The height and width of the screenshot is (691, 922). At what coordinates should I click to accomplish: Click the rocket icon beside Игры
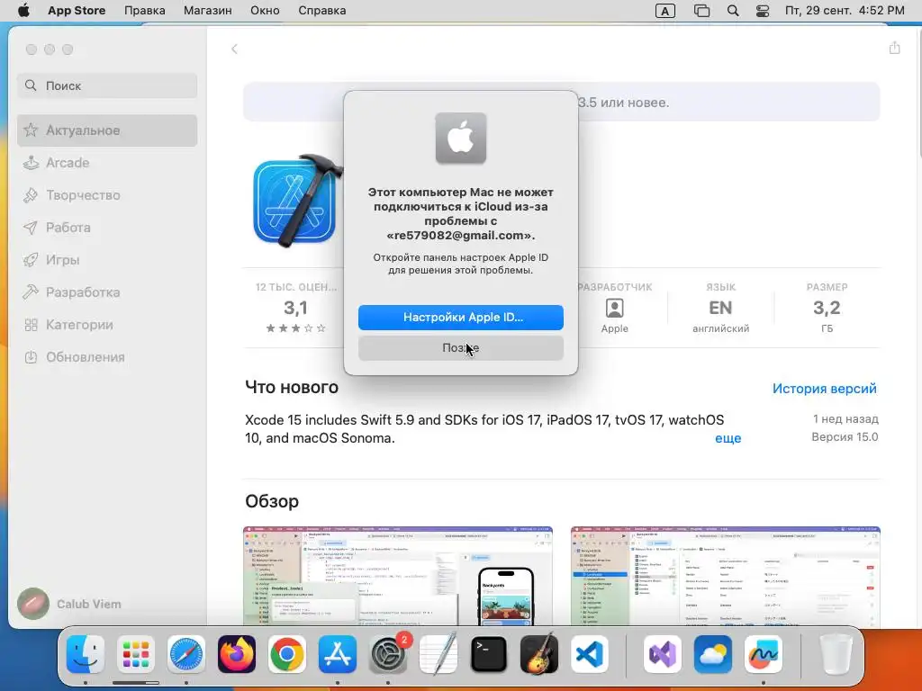(x=31, y=260)
